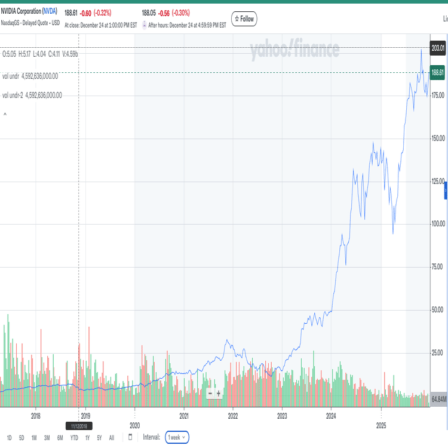This screenshot has height=448, width=448.
Task: Click the 188.61 current price label
Action: click(437, 72)
